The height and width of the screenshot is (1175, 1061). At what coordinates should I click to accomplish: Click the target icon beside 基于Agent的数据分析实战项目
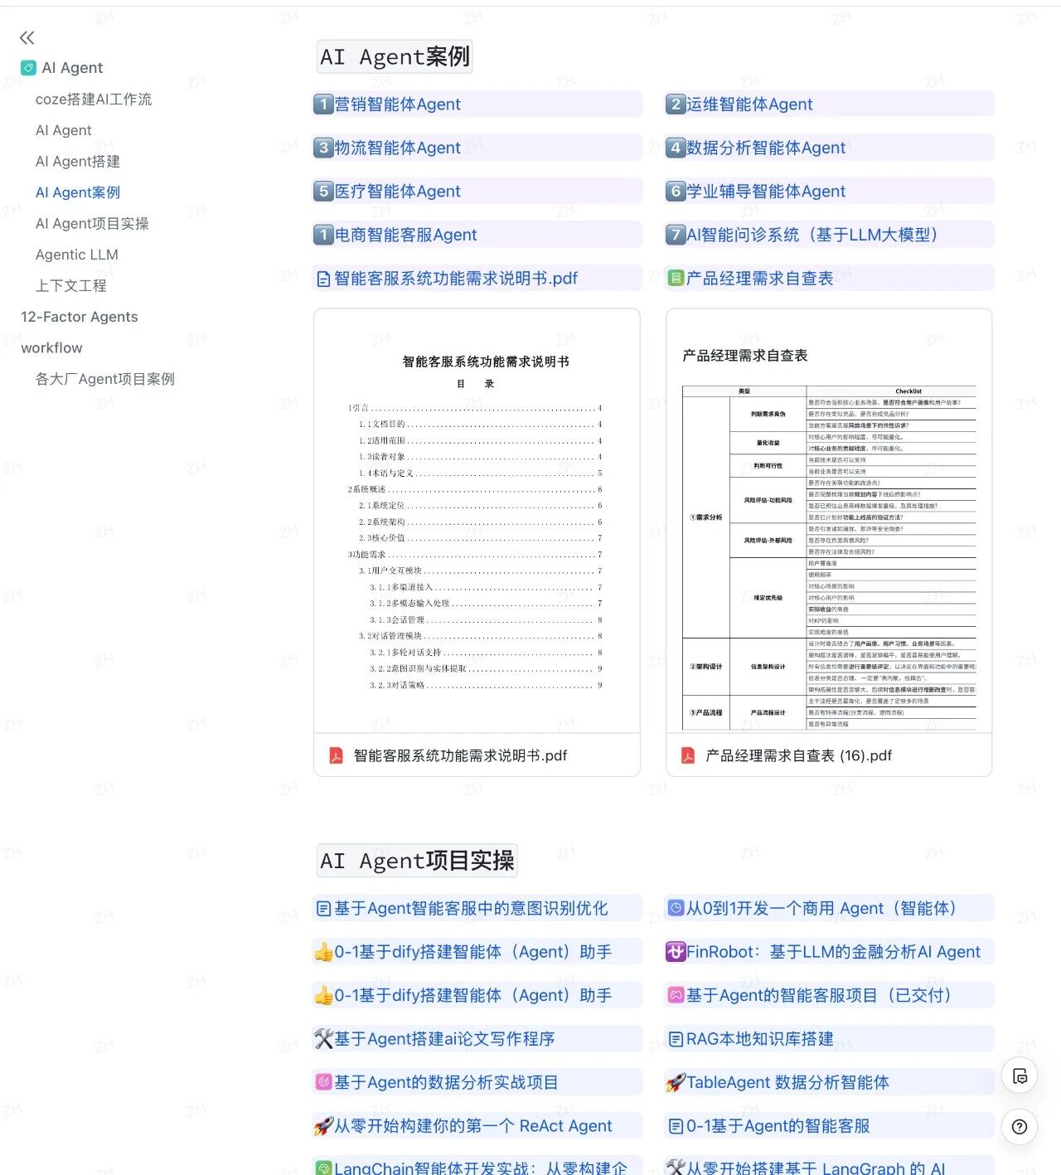click(x=323, y=1082)
